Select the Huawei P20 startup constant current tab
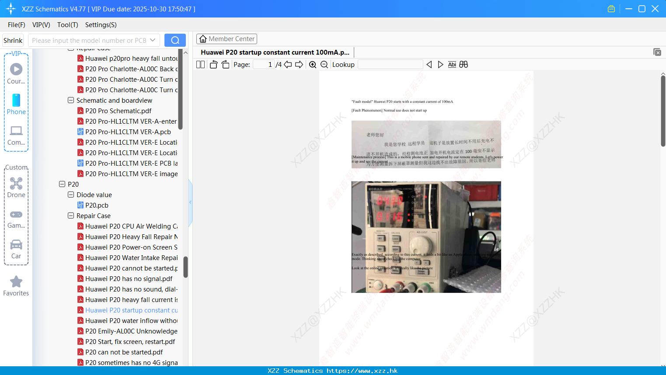The width and height of the screenshot is (666, 375). point(275,52)
